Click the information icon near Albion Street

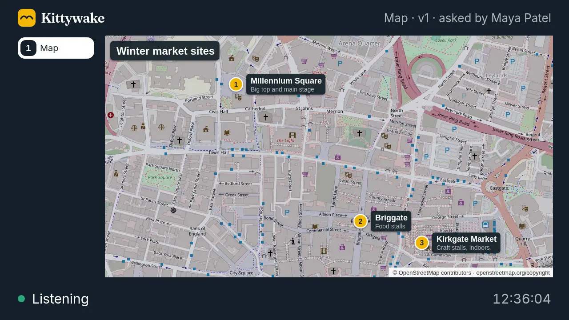293,241
